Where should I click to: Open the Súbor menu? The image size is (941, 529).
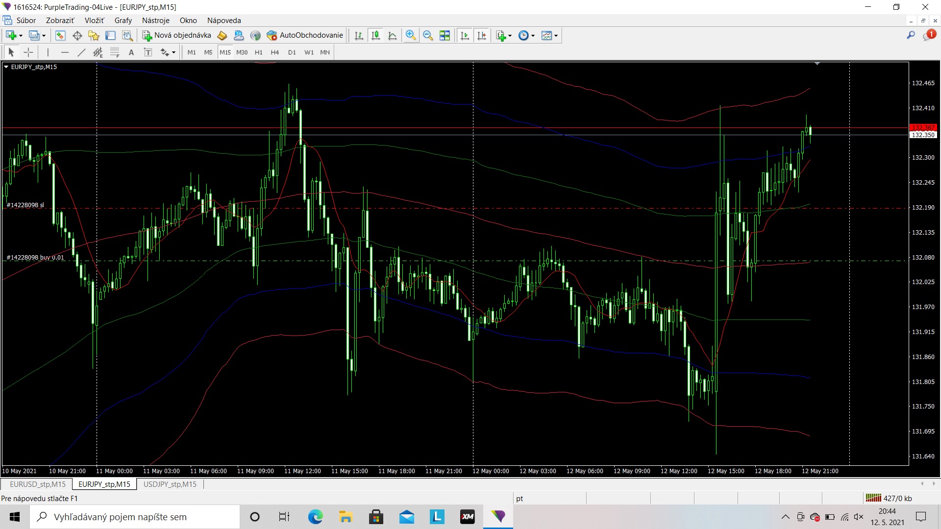click(x=26, y=20)
